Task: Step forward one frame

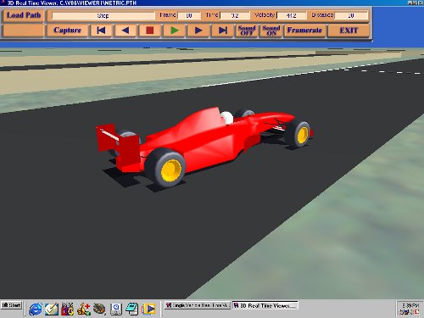Action: [198, 31]
